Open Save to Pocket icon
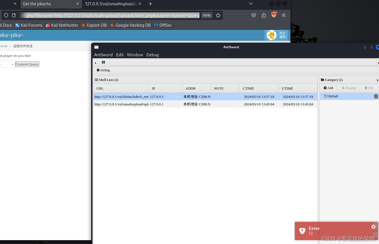The width and height of the screenshot is (379, 244). (254, 15)
